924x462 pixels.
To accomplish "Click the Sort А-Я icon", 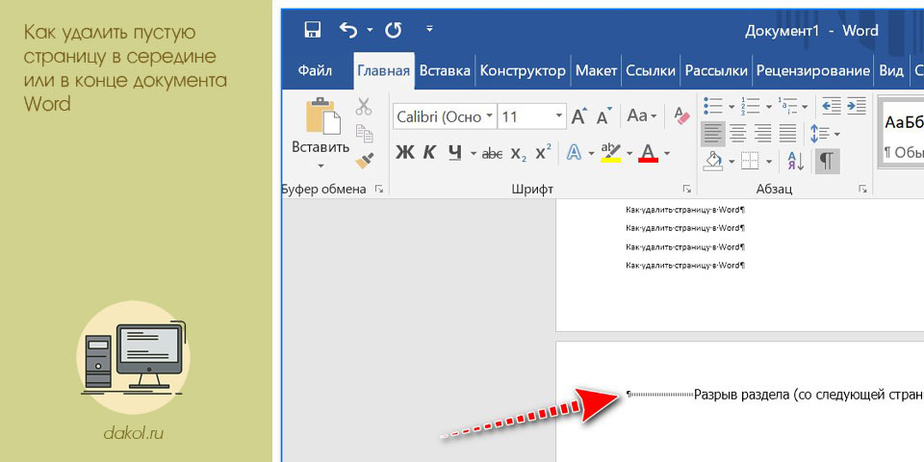I will [x=796, y=161].
